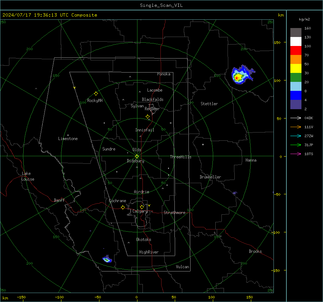Click the Didsbury town label
The image size is (323, 302).
136,161
